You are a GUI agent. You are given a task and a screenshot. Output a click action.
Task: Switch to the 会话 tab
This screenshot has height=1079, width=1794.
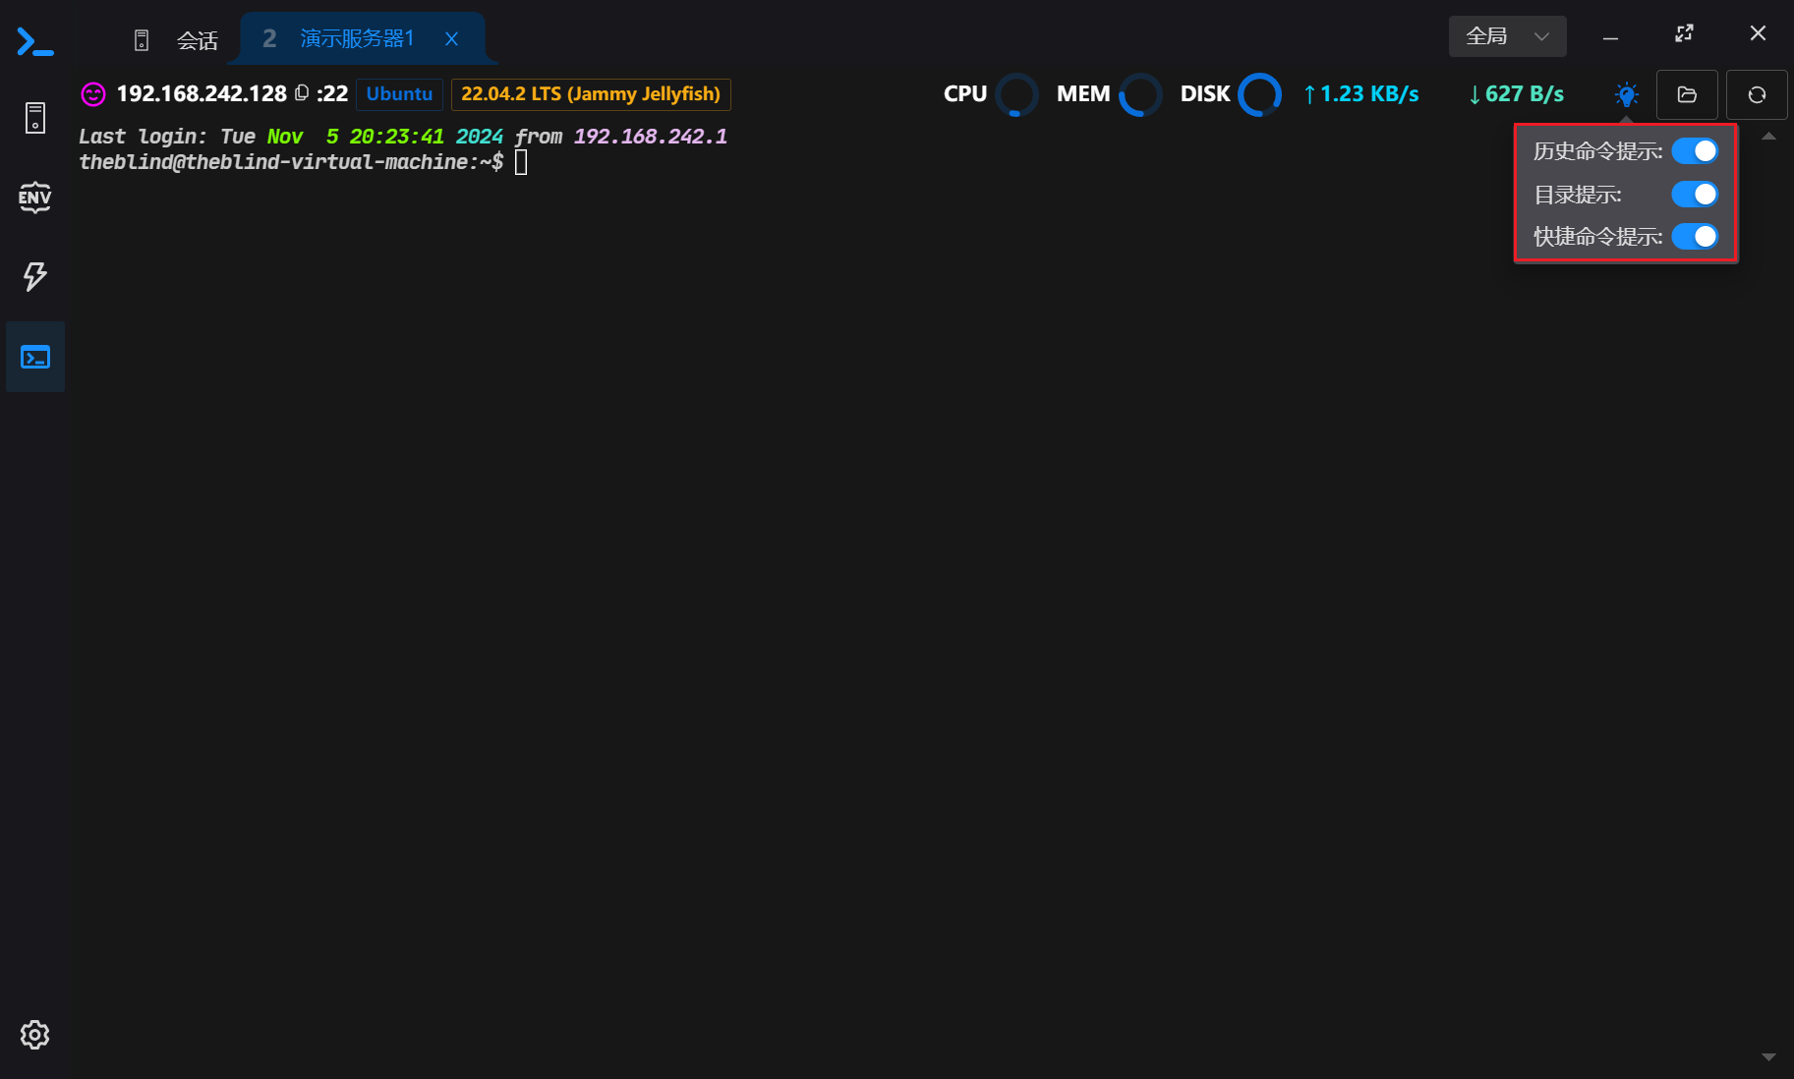pos(176,40)
